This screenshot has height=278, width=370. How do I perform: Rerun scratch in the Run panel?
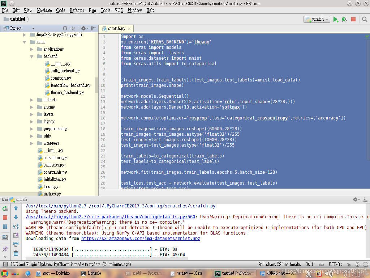[x=5, y=209]
